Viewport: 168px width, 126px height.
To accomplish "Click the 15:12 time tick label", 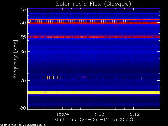I will coord(133,114).
